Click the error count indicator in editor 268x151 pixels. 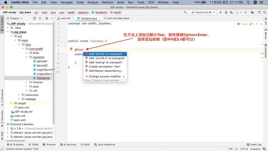(x=239, y=24)
